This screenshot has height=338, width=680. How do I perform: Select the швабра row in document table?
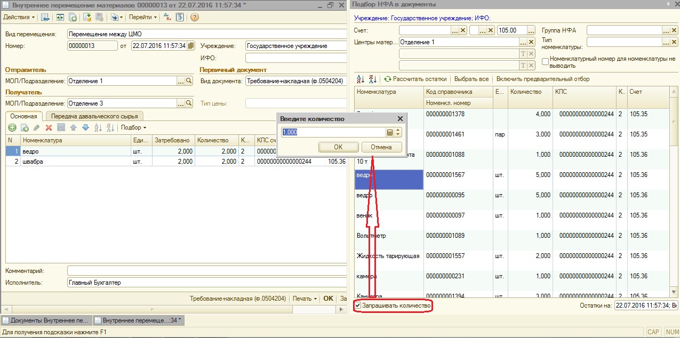click(x=176, y=161)
